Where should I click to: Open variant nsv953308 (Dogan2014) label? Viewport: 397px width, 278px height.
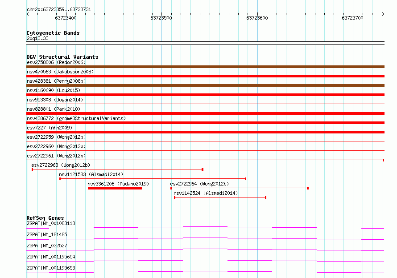pos(55,100)
